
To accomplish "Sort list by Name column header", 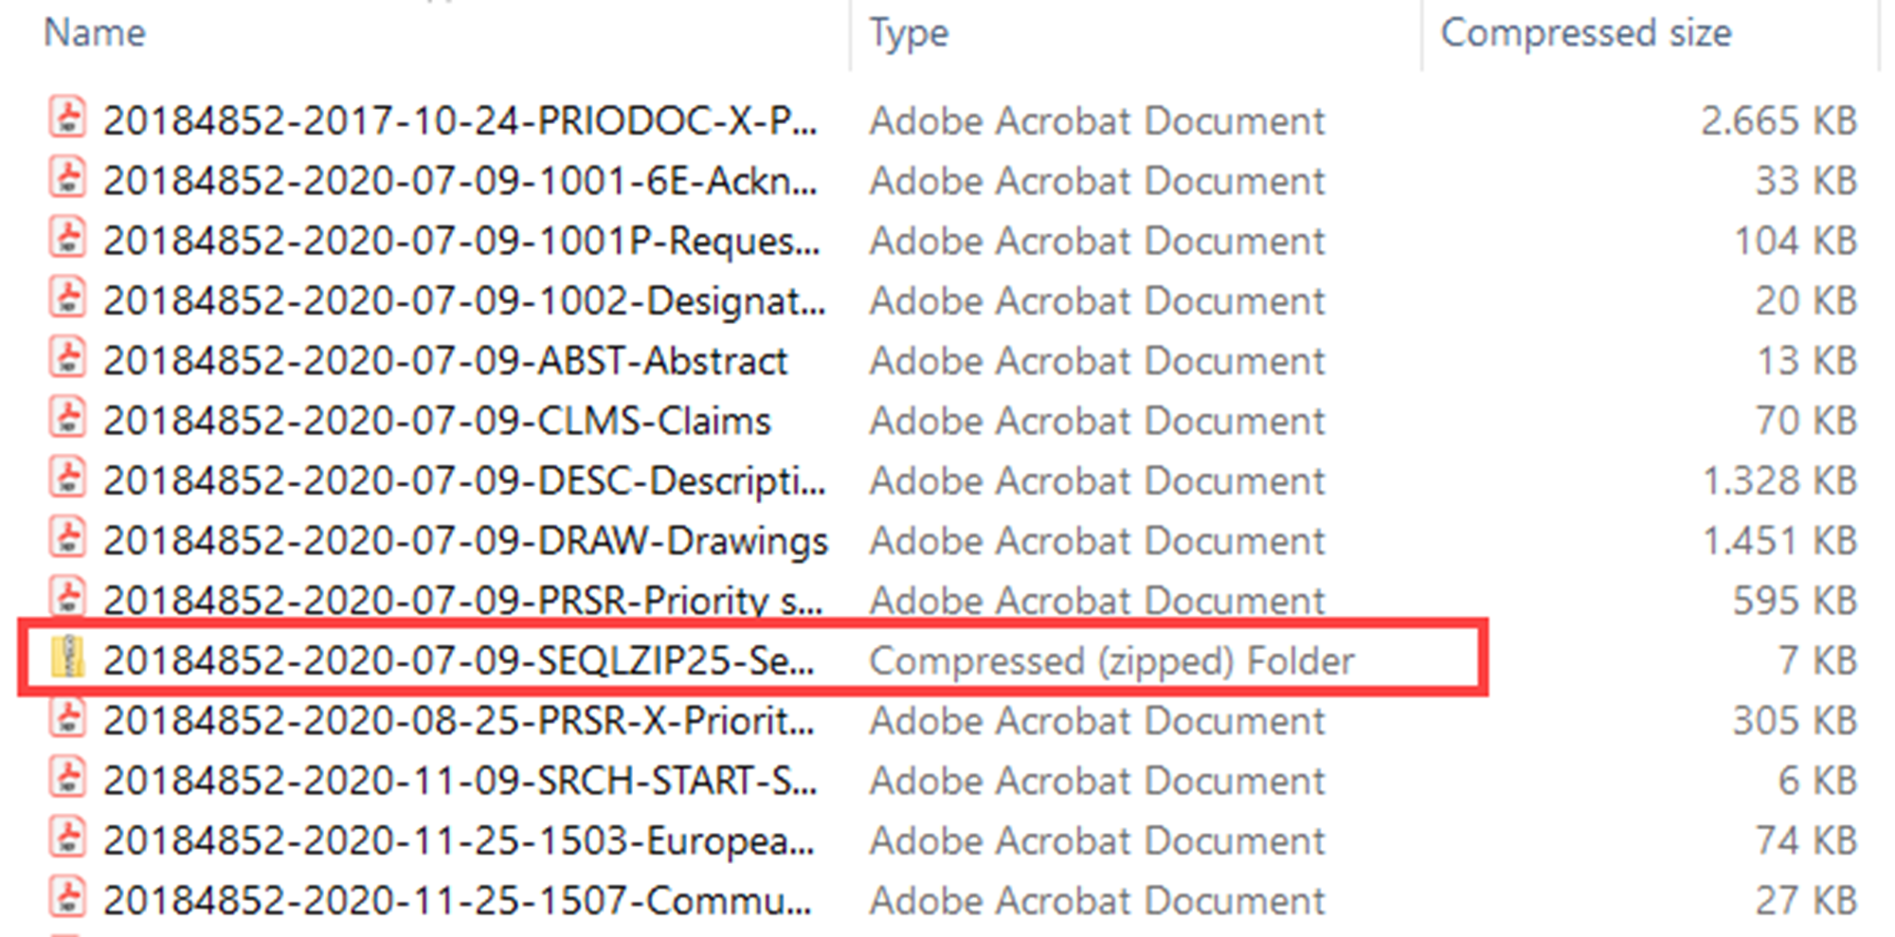I will pos(95,33).
